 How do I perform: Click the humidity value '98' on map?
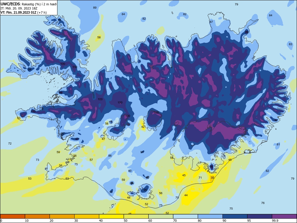coord(60,93)
